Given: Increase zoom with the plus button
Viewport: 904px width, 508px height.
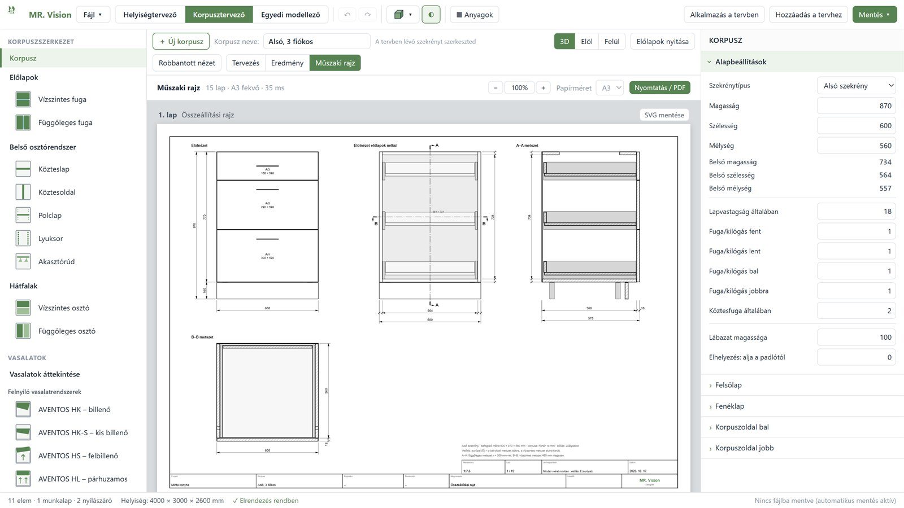Looking at the screenshot, I should pos(543,87).
